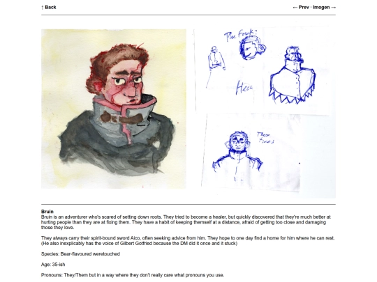Image resolution: width=377 pixels, height=282 pixels.
Task: Click the Gilbert Gottfried voice sentence
Action: click(139, 244)
